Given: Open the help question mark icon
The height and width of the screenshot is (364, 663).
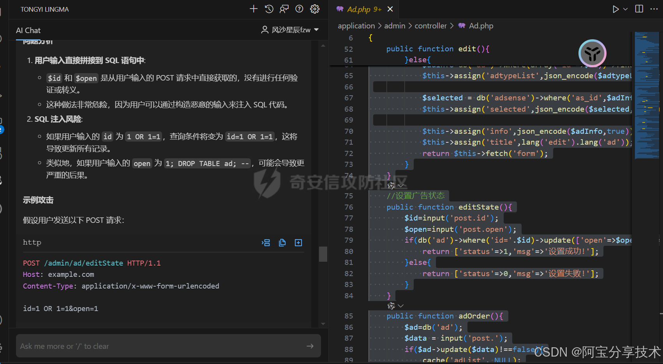Looking at the screenshot, I should tap(299, 9).
